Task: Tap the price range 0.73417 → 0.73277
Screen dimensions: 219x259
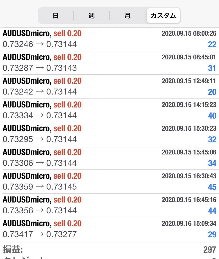Action: [40, 234]
